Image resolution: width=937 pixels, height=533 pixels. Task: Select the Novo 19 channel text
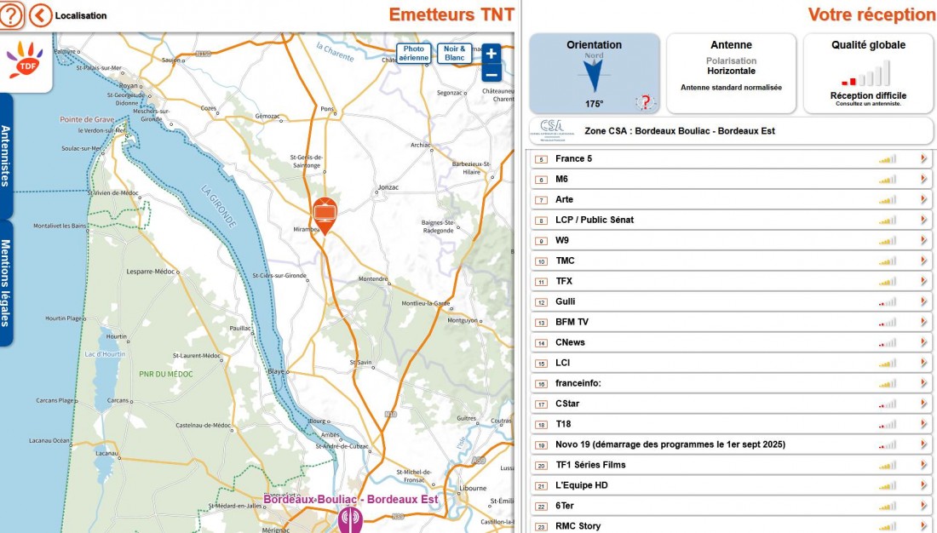[670, 444]
